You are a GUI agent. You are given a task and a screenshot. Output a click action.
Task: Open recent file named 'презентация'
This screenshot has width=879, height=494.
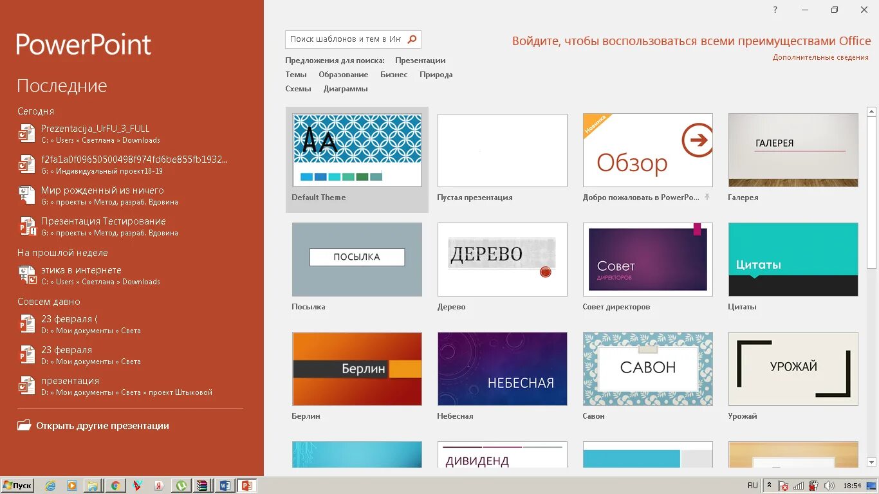[122, 386]
